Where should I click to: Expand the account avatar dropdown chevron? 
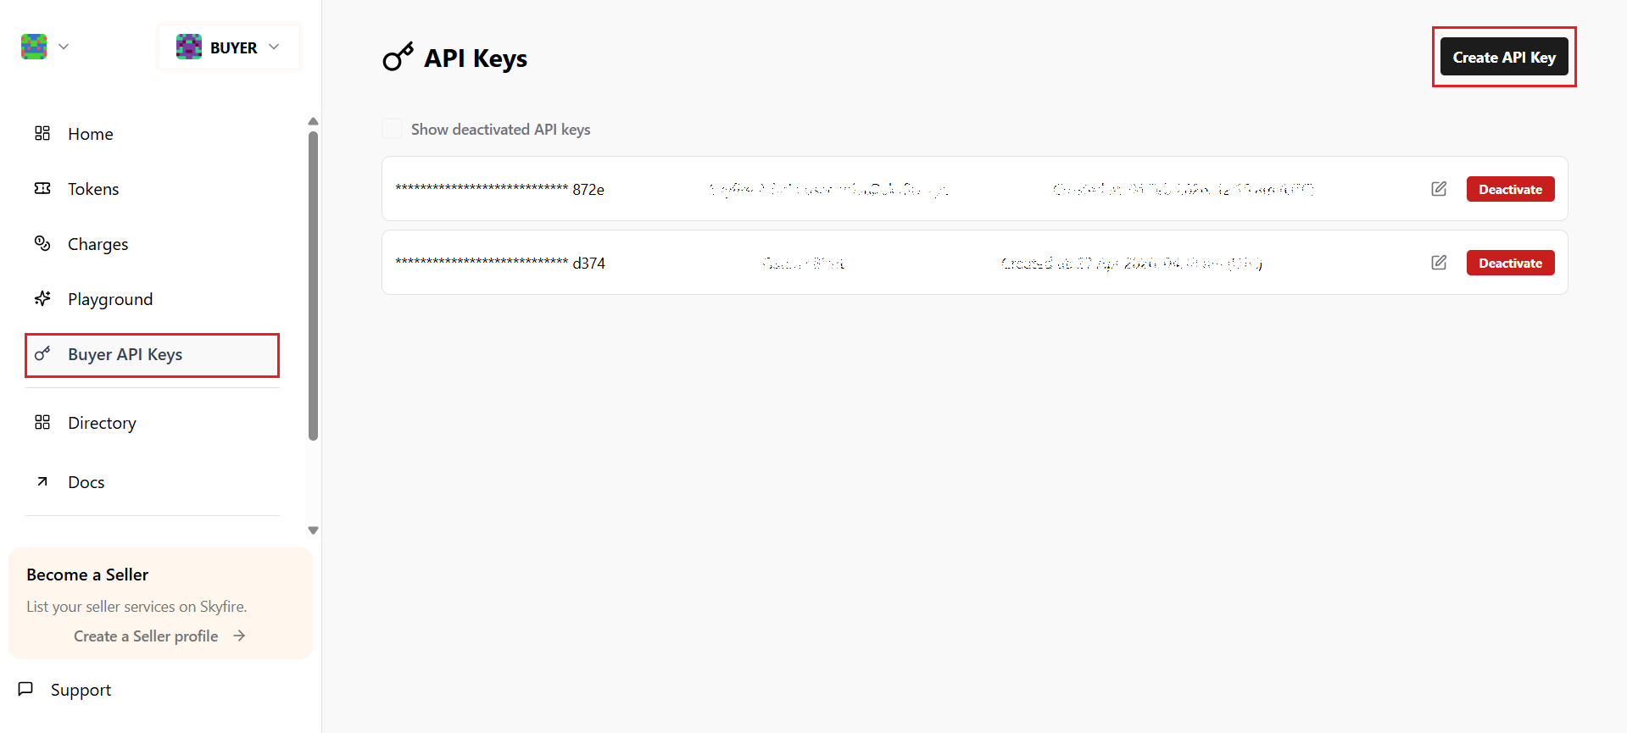click(64, 47)
